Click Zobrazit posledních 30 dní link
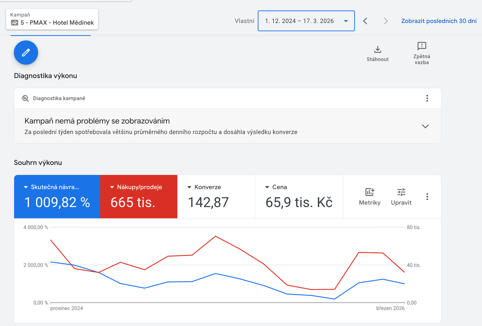The width and height of the screenshot is (482, 326). (x=439, y=21)
